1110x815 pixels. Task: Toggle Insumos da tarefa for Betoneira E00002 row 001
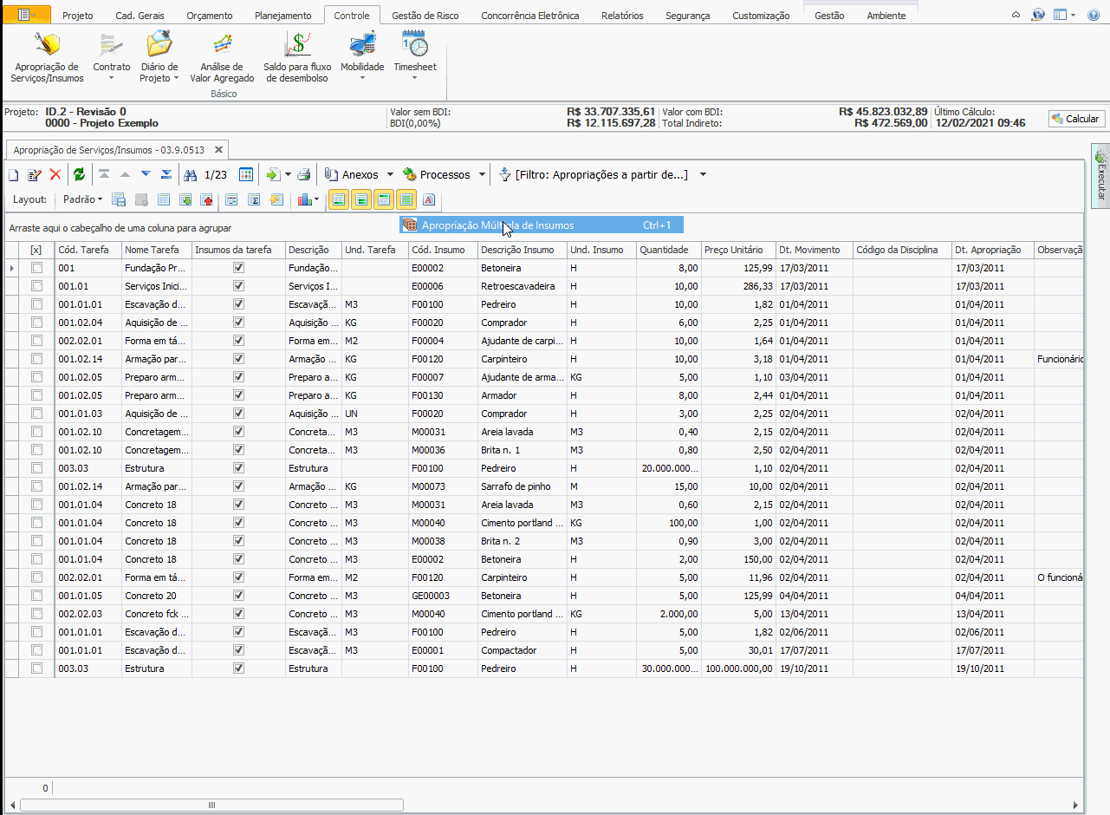[238, 269]
